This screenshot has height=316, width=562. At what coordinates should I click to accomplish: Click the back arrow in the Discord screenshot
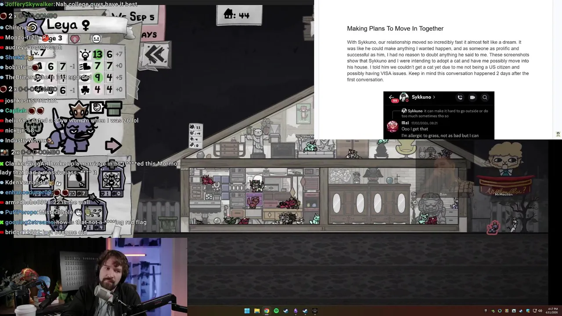[391, 97]
